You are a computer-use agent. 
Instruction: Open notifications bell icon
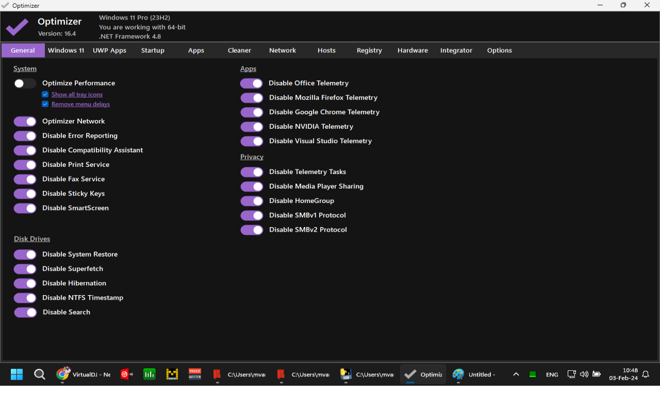coord(646,374)
